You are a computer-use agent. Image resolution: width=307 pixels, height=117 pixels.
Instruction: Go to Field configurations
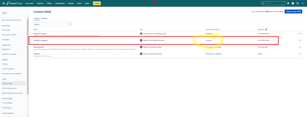[x=10, y=88]
